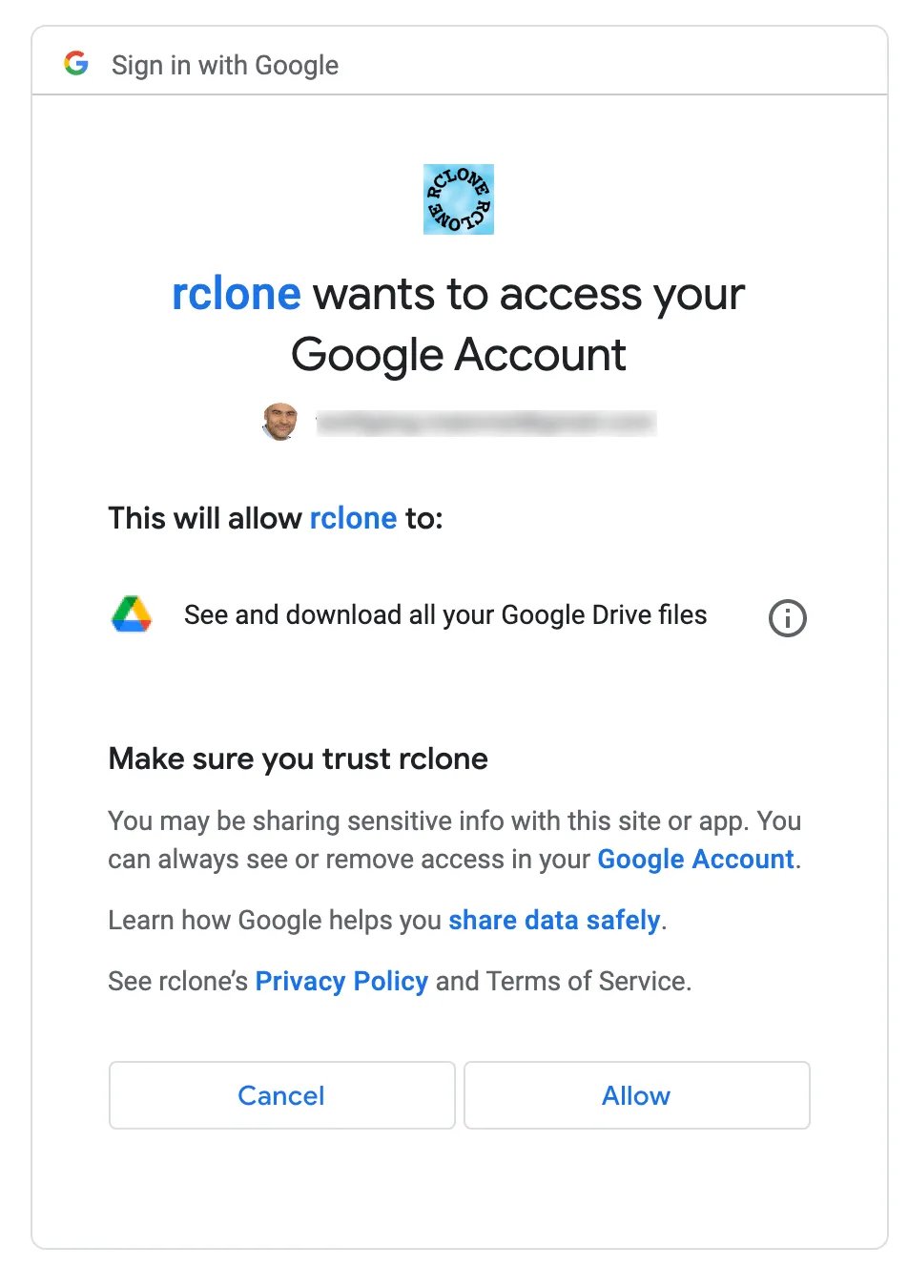The width and height of the screenshot is (908, 1267).
Task: Click the Google G logo in header
Action: click(76, 64)
